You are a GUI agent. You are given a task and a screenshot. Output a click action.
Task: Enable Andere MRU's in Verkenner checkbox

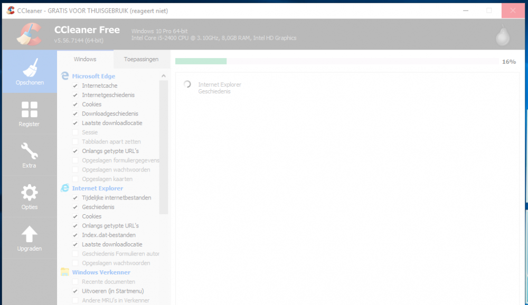pyautogui.click(x=75, y=300)
